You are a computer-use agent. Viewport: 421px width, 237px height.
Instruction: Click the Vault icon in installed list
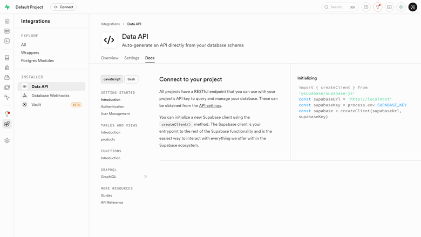pyautogui.click(x=24, y=105)
